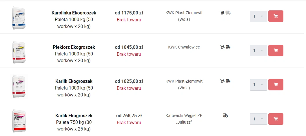Viewport: 306px width, 136px height.
Task: Click the Pieklorz coal bag thumbnail
Action: pos(19,52)
